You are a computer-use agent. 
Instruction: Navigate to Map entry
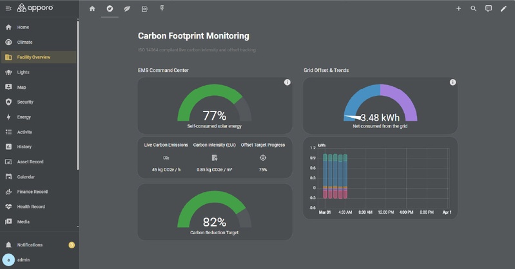coord(21,88)
